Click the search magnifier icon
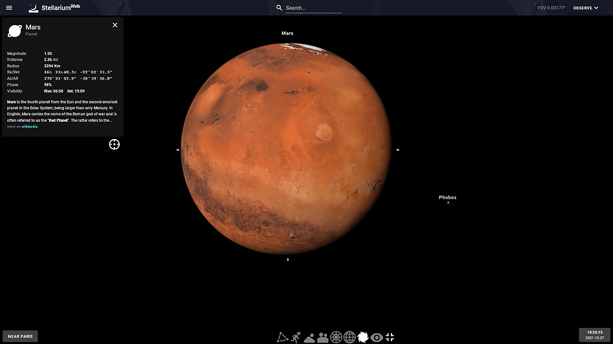Screen dimensions: 613x344 click(279, 8)
